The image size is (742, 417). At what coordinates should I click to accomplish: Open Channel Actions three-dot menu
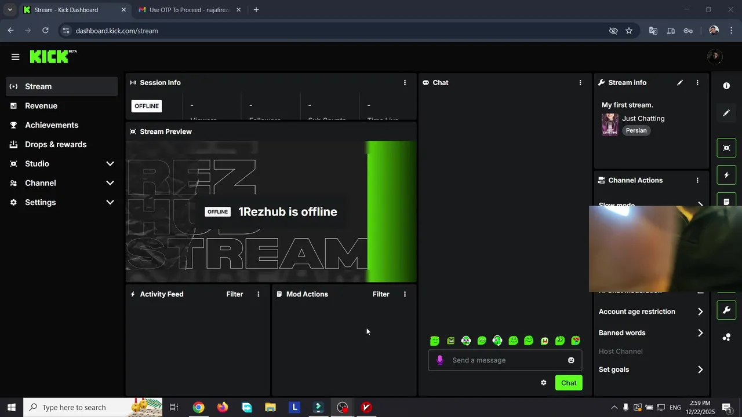tap(697, 181)
